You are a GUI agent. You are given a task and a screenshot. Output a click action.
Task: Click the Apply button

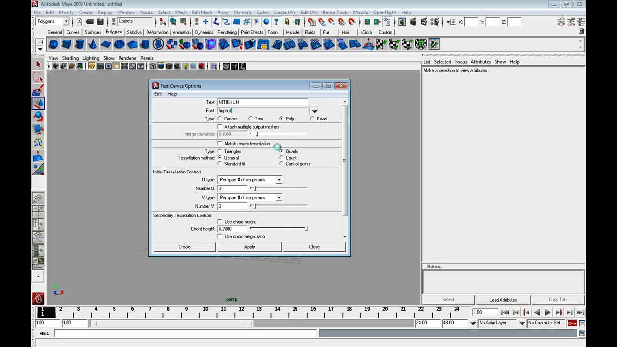249,247
